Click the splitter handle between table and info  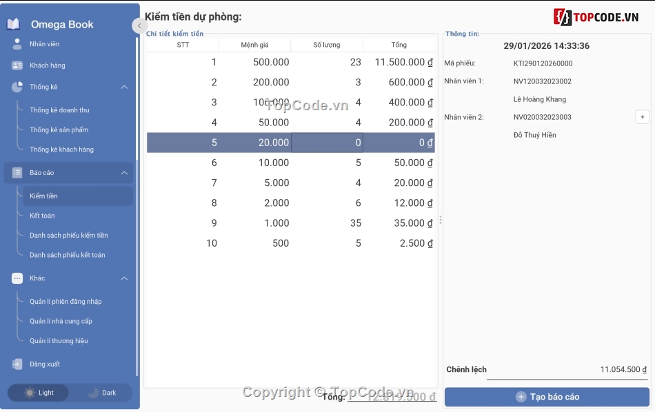click(x=441, y=220)
